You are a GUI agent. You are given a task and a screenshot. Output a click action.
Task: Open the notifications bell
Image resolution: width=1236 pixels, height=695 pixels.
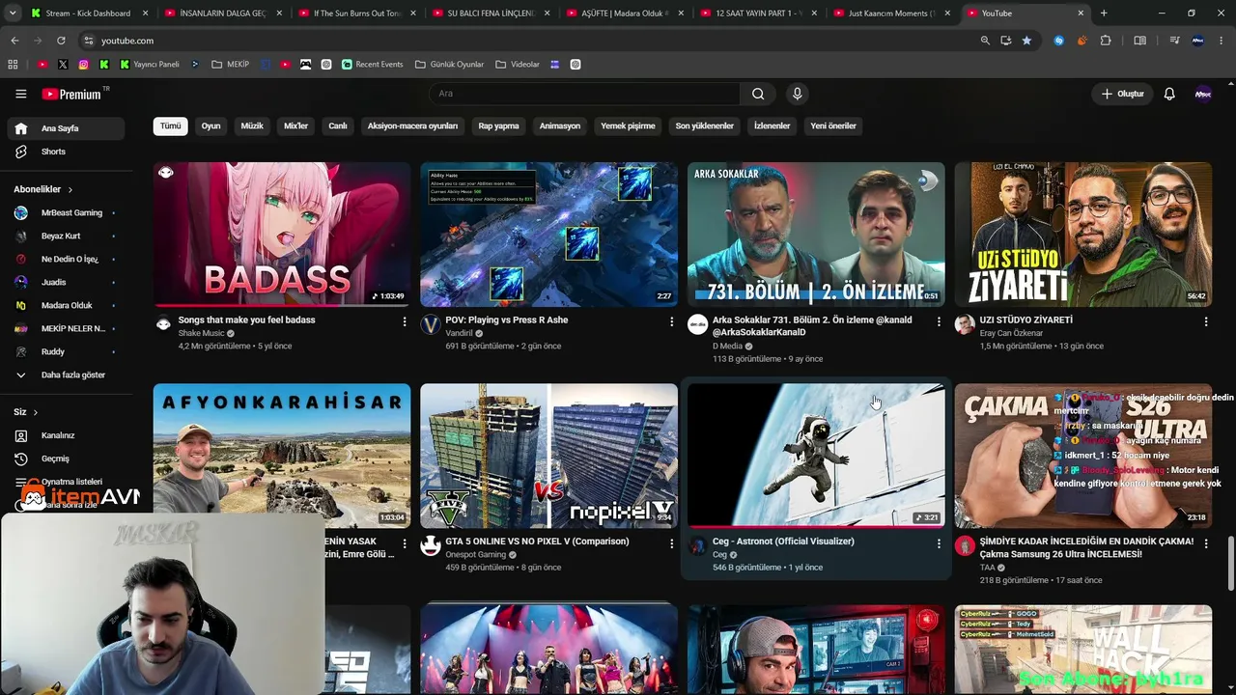(1169, 94)
